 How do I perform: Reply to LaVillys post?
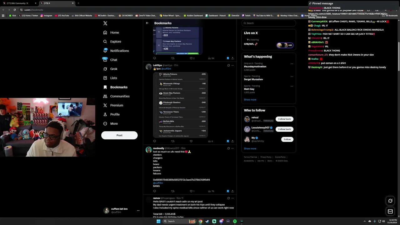[154, 141]
